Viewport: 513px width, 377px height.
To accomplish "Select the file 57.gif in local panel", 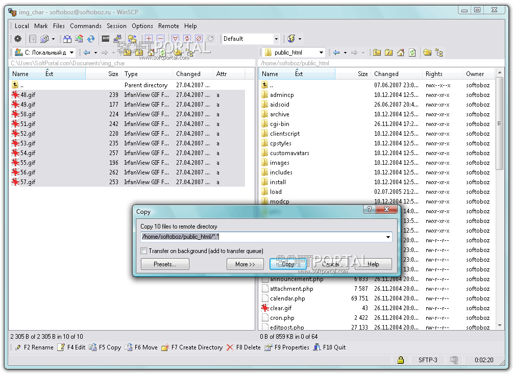I will [x=28, y=182].
